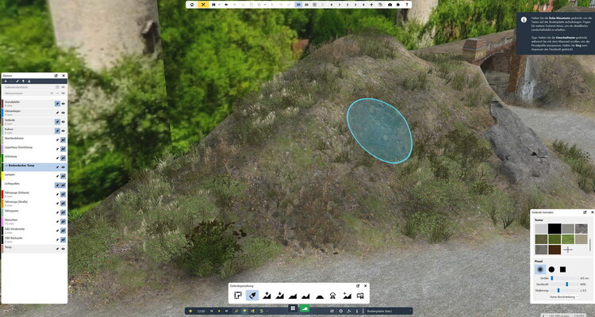Open the terrain map import tool
The height and width of the screenshot is (317, 595).
click(360, 296)
